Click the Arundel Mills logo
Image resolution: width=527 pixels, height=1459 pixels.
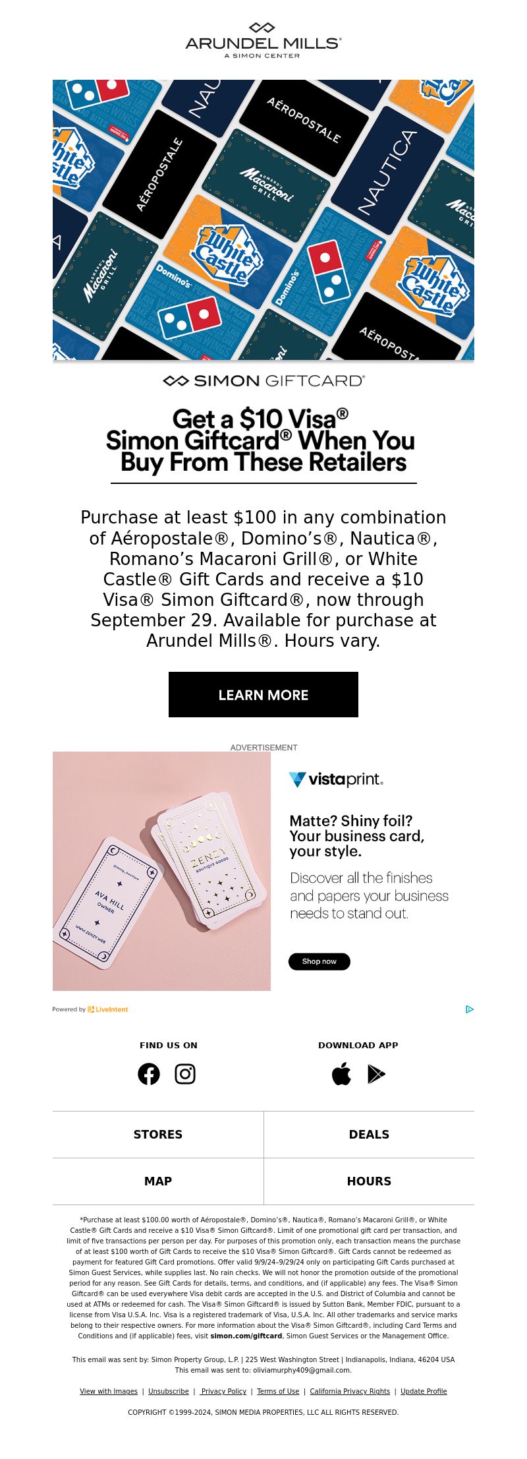[x=263, y=40]
